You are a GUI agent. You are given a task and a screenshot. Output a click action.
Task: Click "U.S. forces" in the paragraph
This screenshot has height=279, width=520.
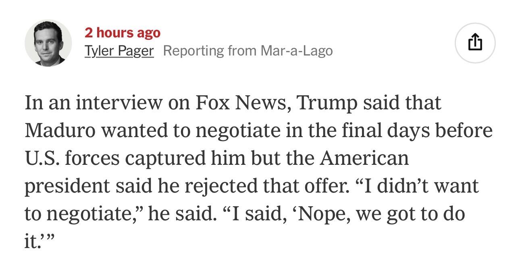(x=72, y=158)
